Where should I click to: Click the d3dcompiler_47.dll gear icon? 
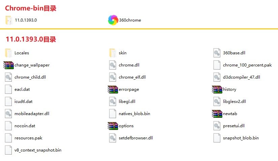click(217, 77)
